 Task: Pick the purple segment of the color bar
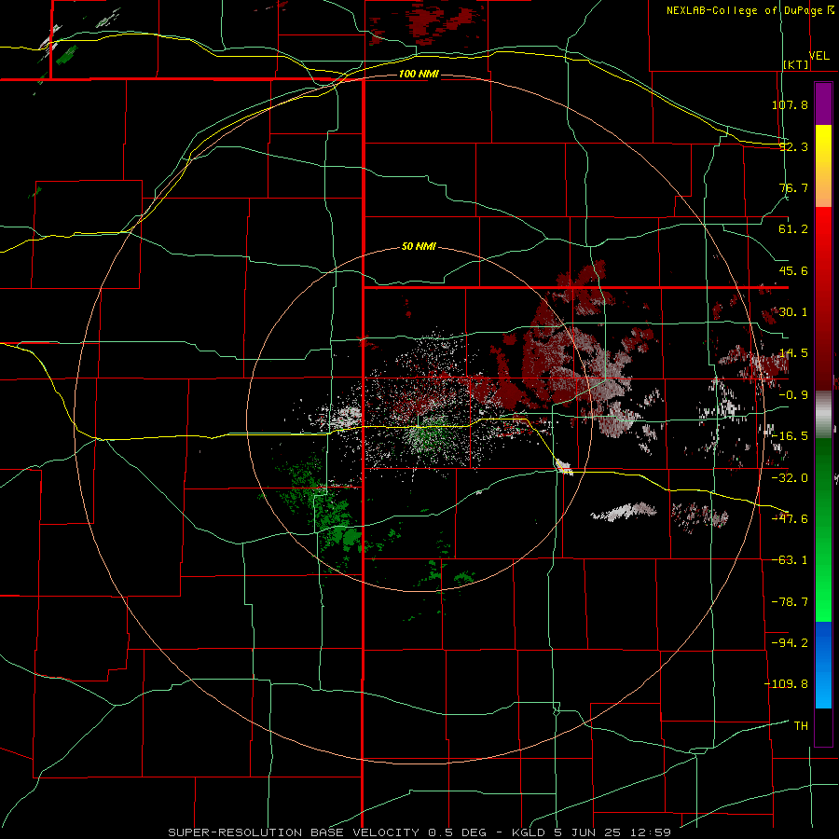823,103
